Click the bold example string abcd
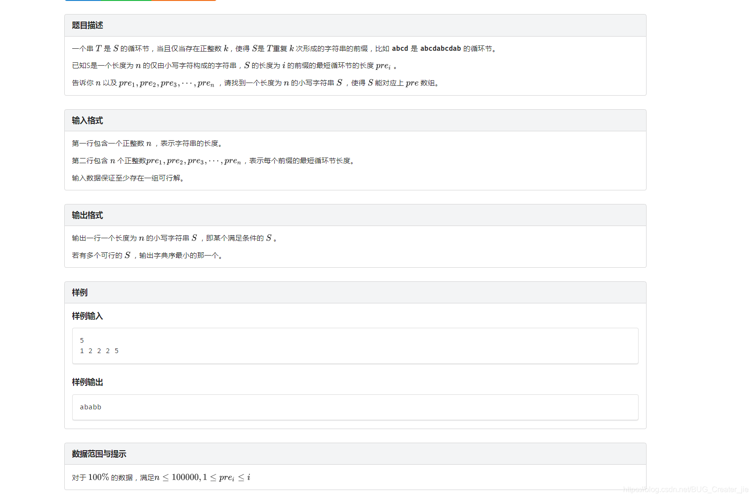 pyautogui.click(x=400, y=48)
